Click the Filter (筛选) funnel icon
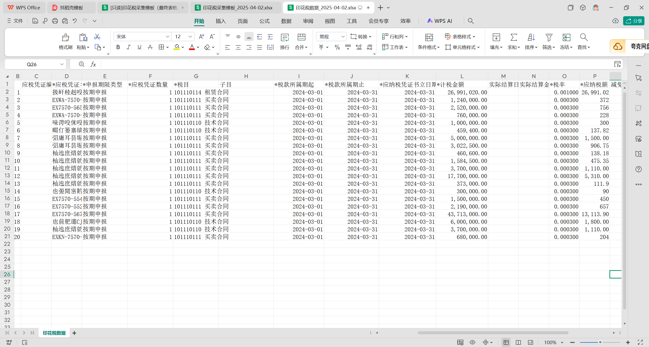This screenshot has width=649, height=347. 549,38
